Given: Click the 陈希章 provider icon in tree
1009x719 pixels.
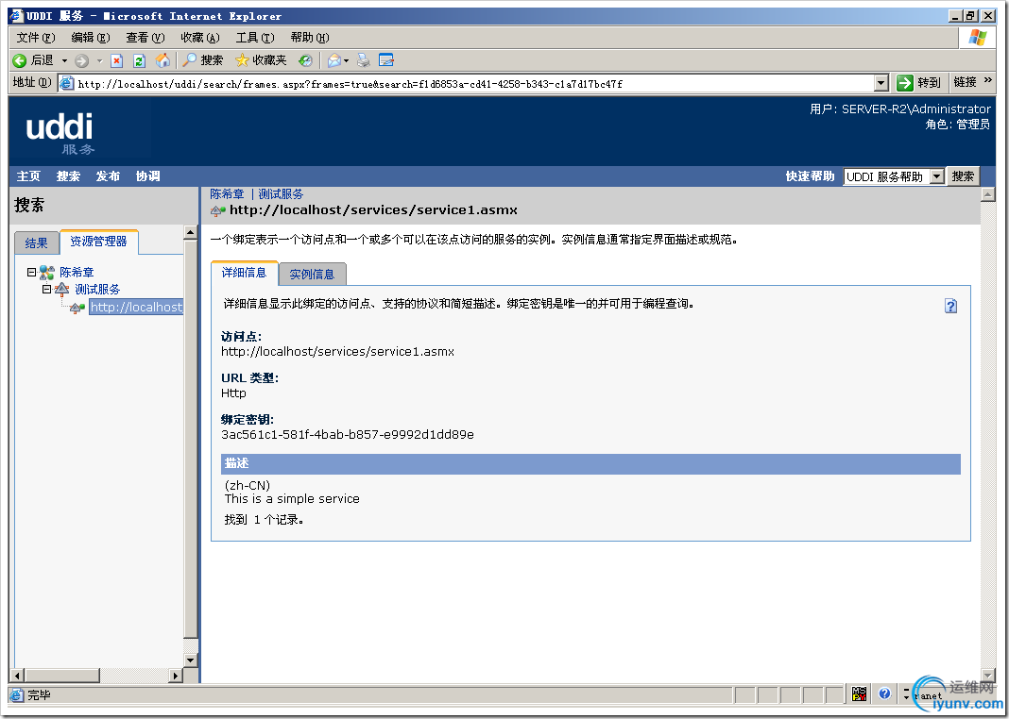Looking at the screenshot, I should [47, 273].
